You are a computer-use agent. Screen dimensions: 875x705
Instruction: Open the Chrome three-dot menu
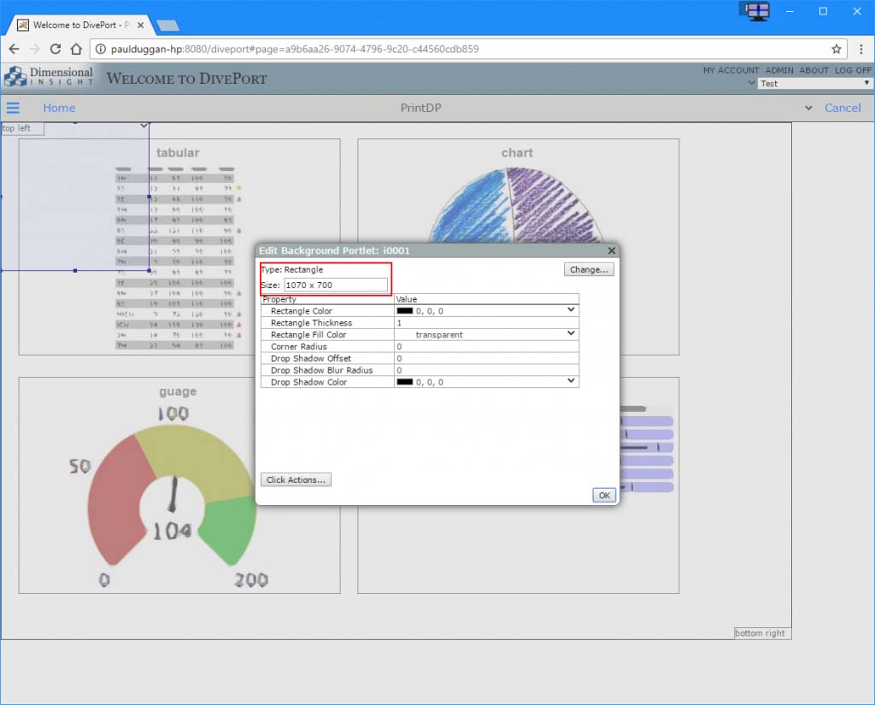860,49
